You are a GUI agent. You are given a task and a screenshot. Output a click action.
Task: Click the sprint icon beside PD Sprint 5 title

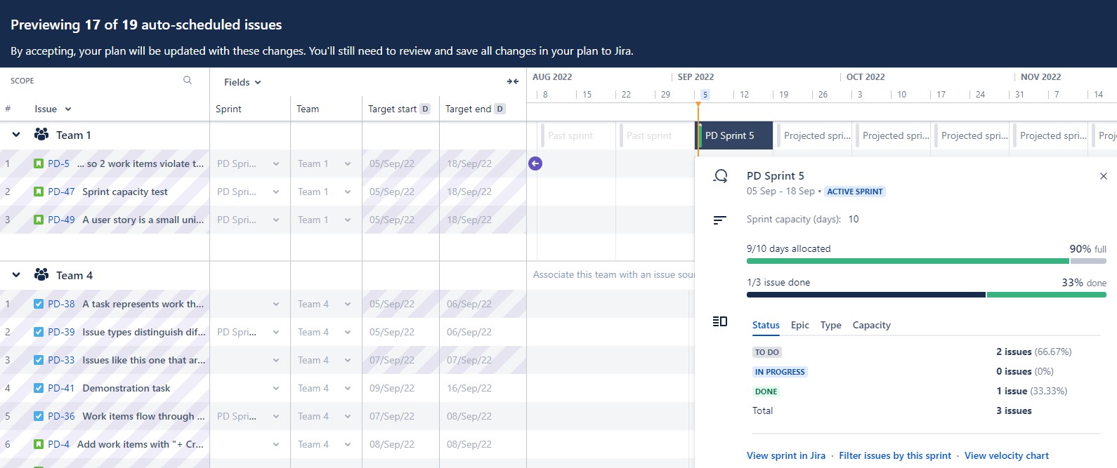(x=720, y=176)
